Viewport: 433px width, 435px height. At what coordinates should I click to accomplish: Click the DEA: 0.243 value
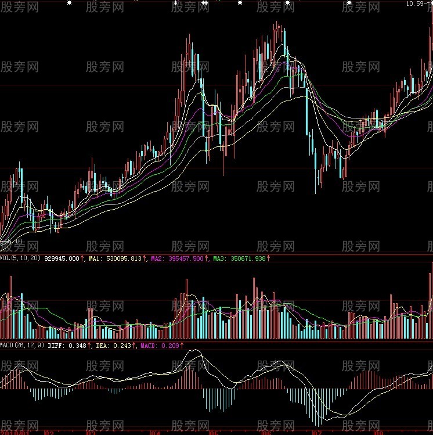point(114,346)
